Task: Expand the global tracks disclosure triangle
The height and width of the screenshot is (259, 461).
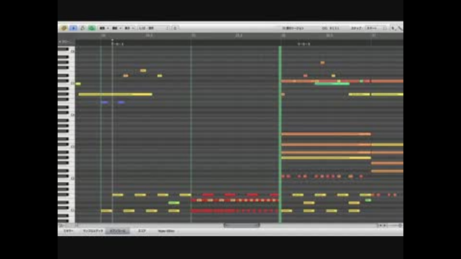Action: 60,42
